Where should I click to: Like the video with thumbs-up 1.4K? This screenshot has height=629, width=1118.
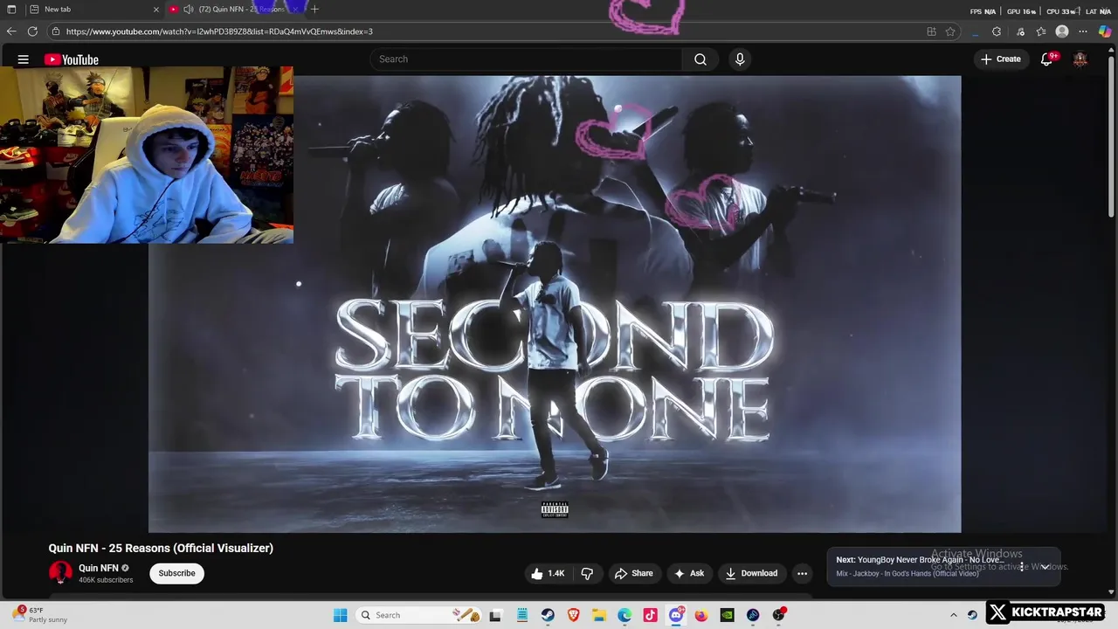548,573
